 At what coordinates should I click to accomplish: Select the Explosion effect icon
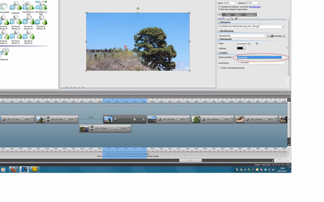point(16,6)
